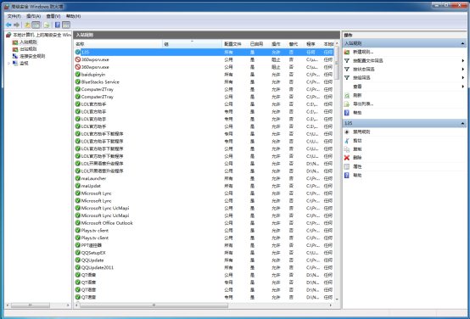Screen dimensions: 470x319
Task: Click the 导出列表 export action icon
Action: point(347,104)
